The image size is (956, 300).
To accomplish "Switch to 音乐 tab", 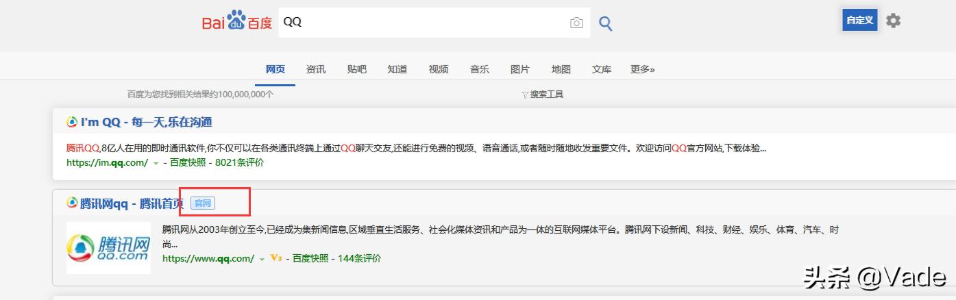I will (x=480, y=69).
